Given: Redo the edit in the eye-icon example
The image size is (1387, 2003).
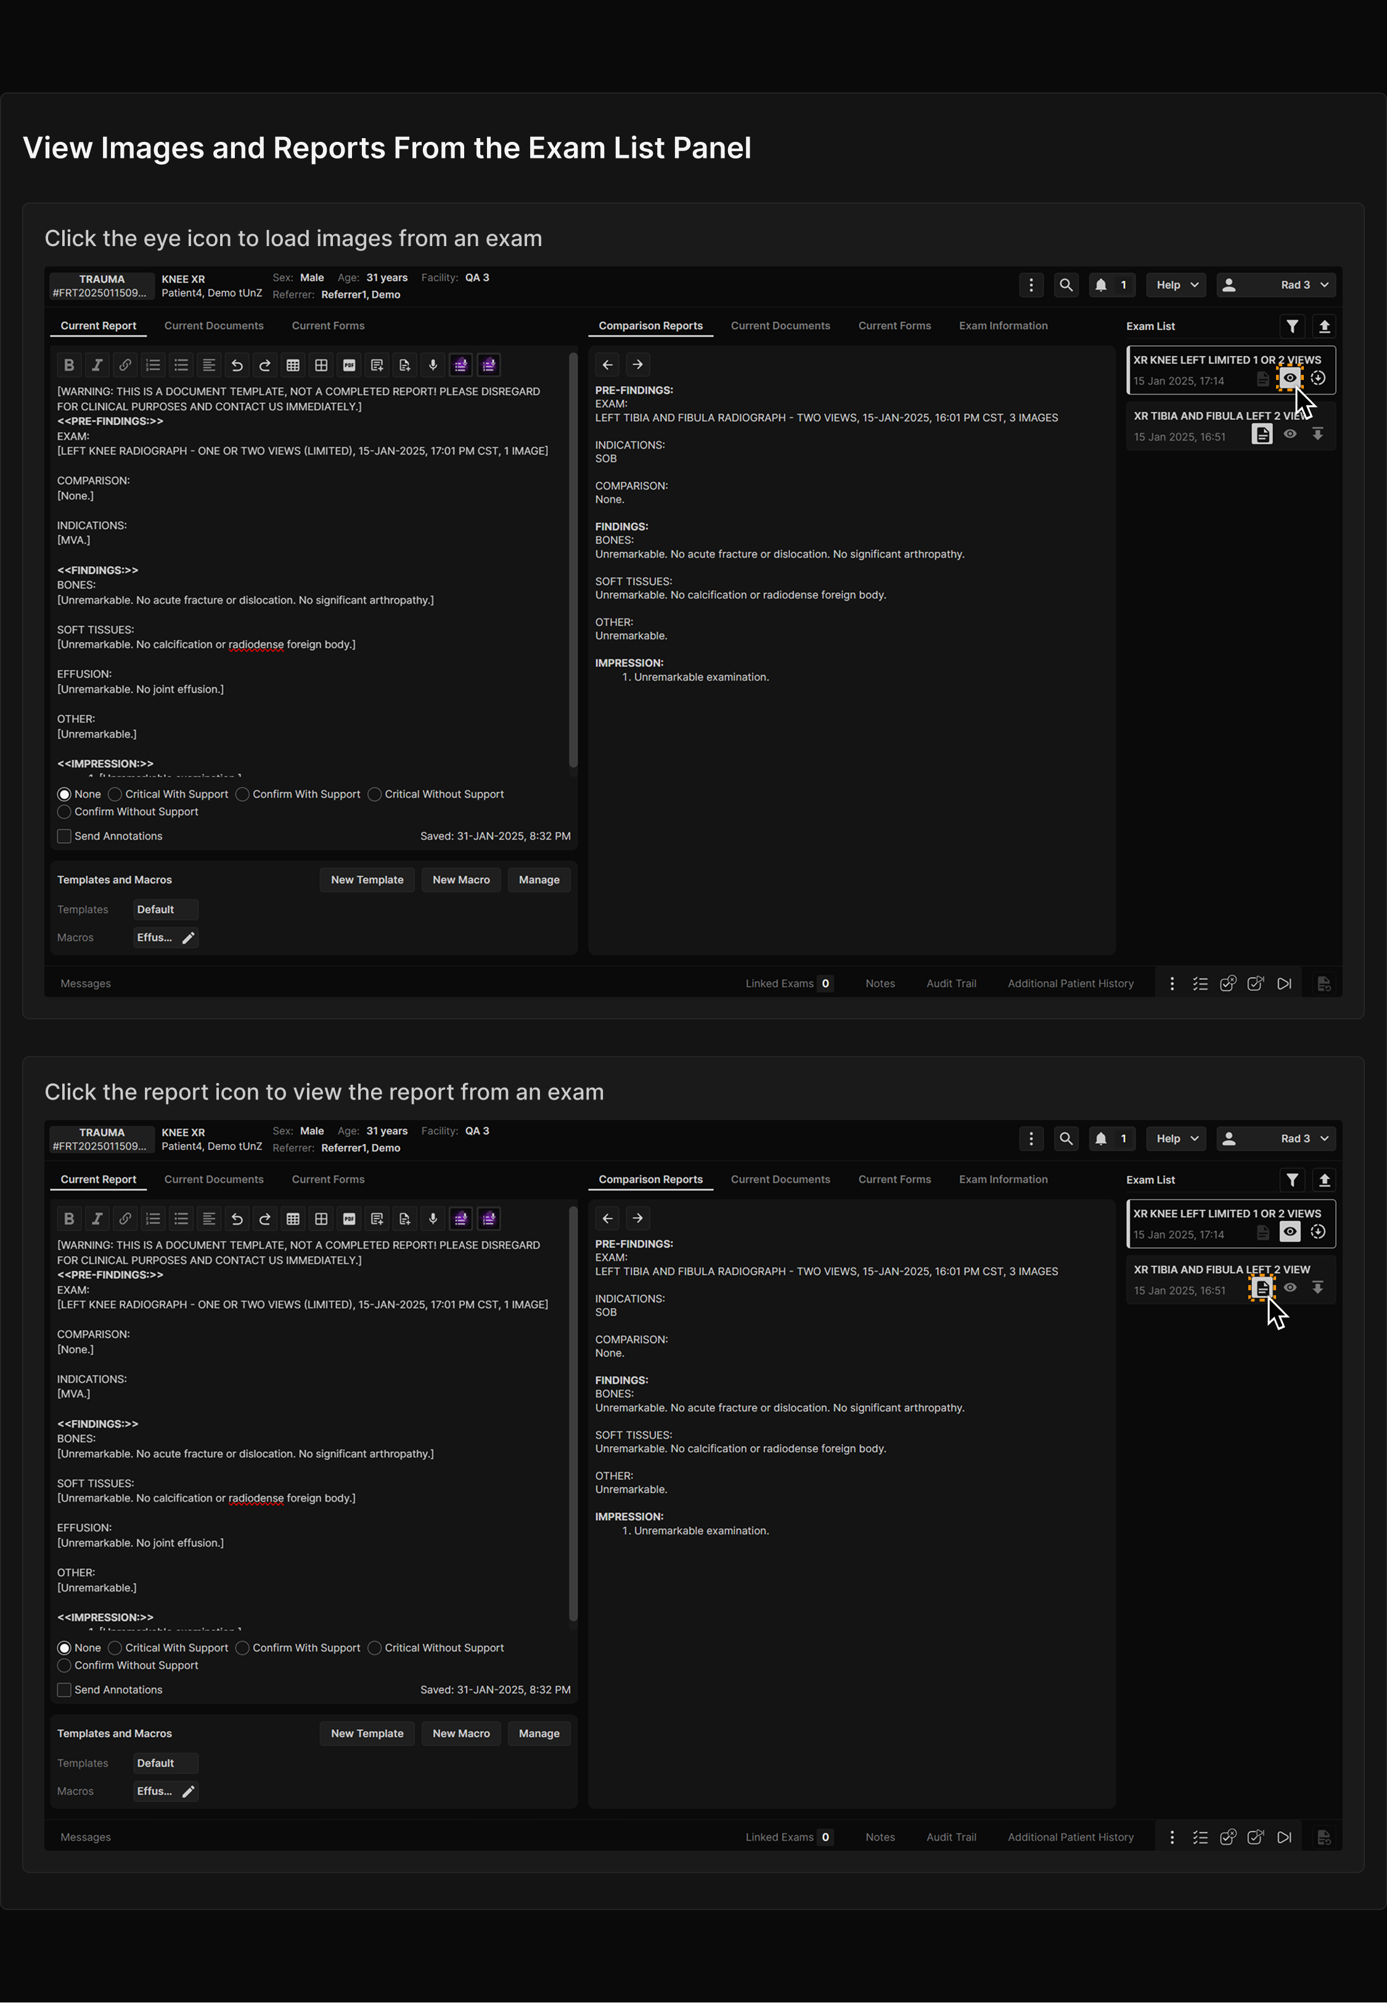Looking at the screenshot, I should pyautogui.click(x=265, y=365).
